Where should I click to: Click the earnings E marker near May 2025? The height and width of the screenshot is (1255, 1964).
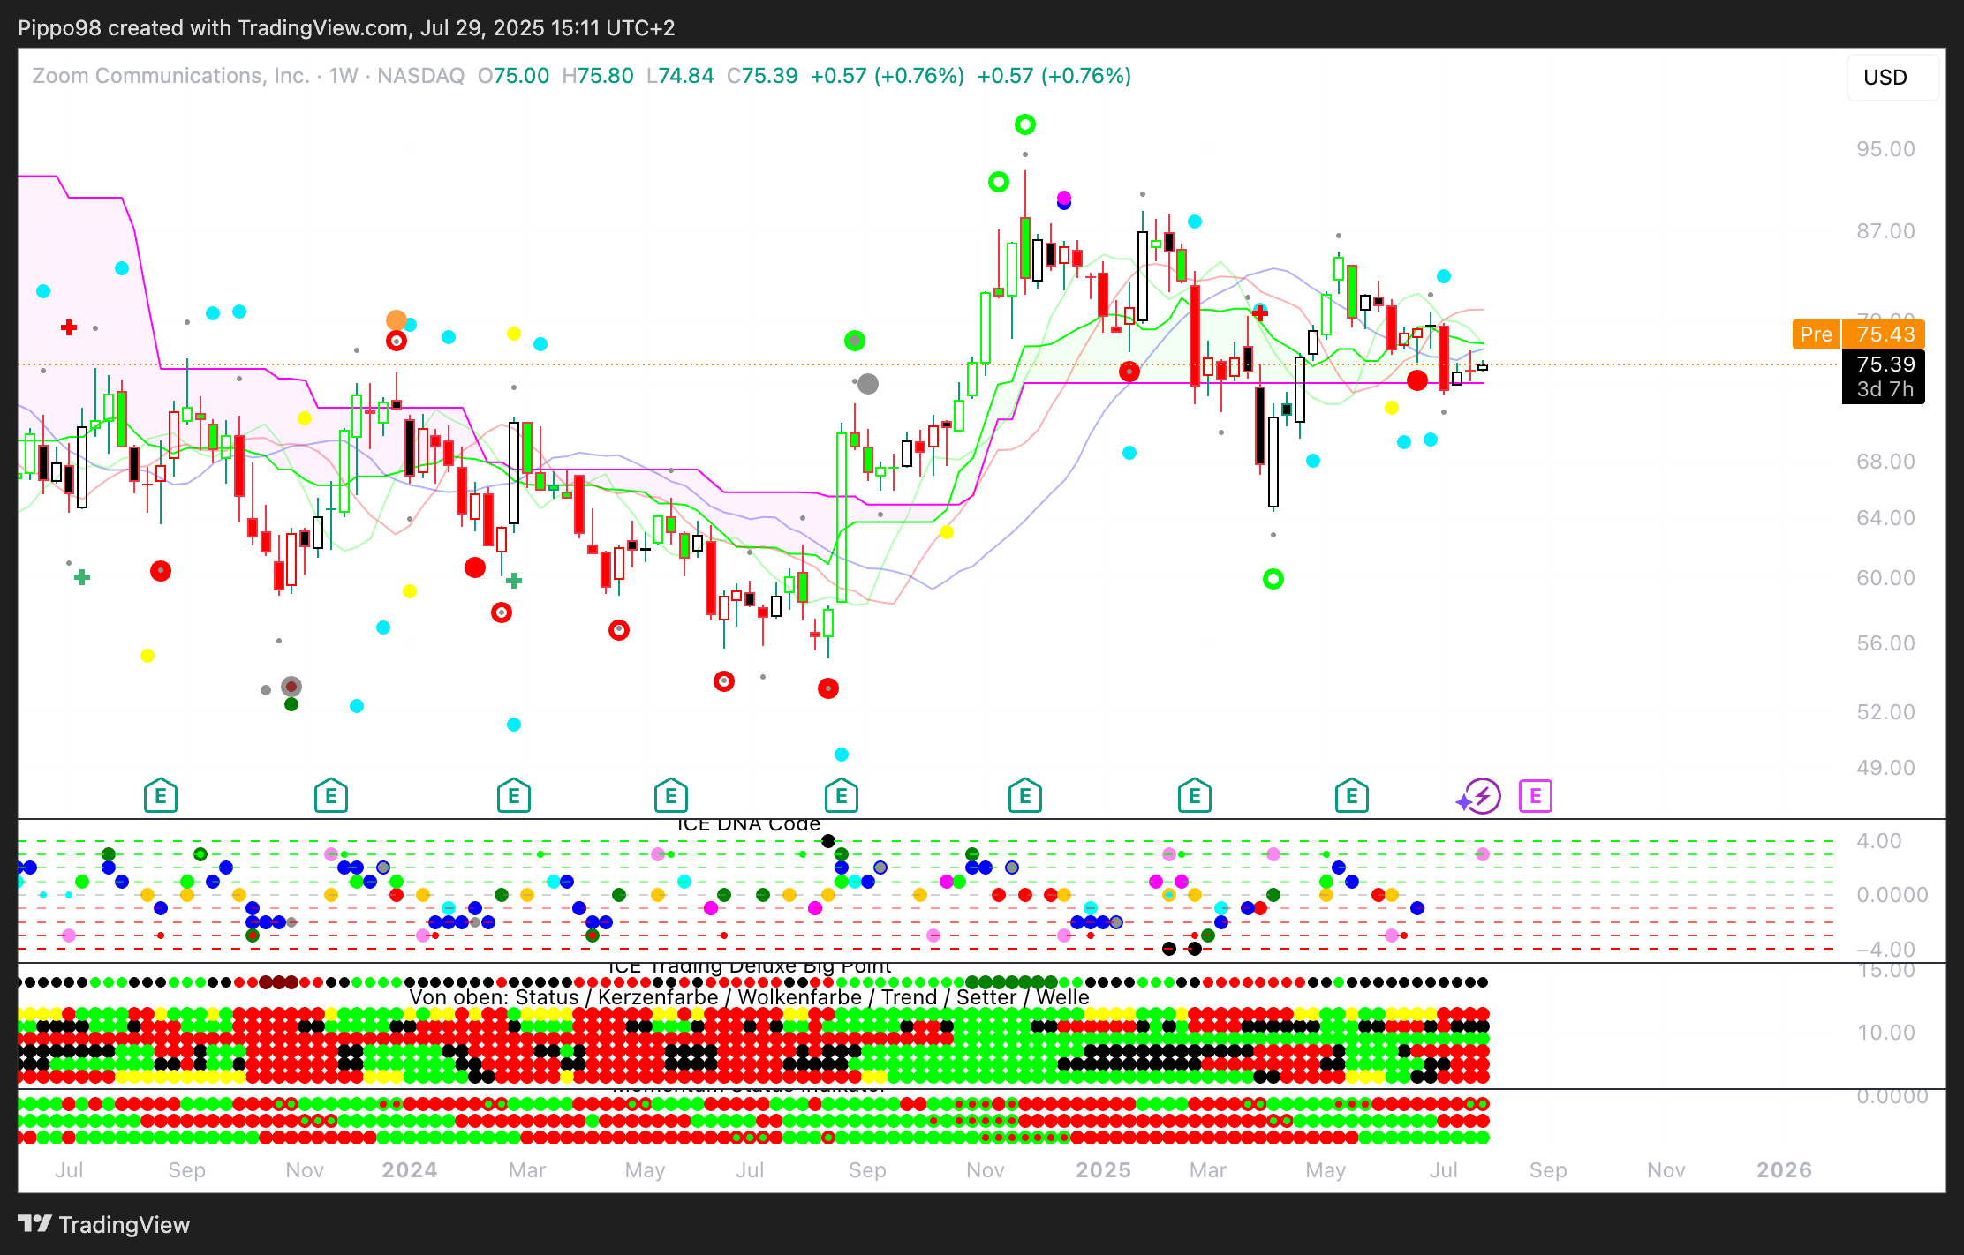[x=1351, y=796]
